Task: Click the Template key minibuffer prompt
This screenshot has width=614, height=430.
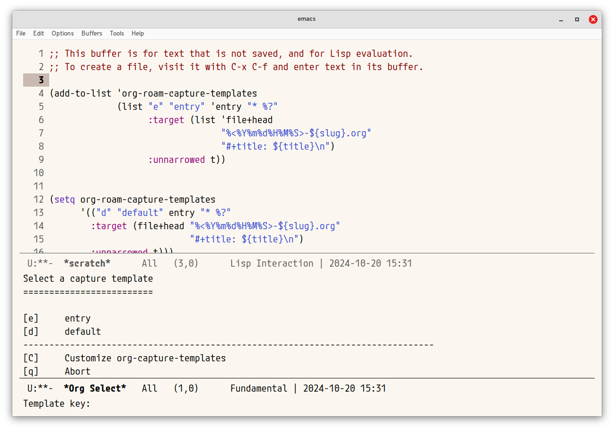Action: tap(57, 403)
